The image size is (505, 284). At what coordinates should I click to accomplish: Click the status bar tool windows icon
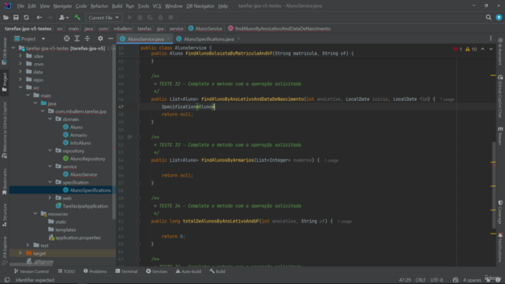7,280
